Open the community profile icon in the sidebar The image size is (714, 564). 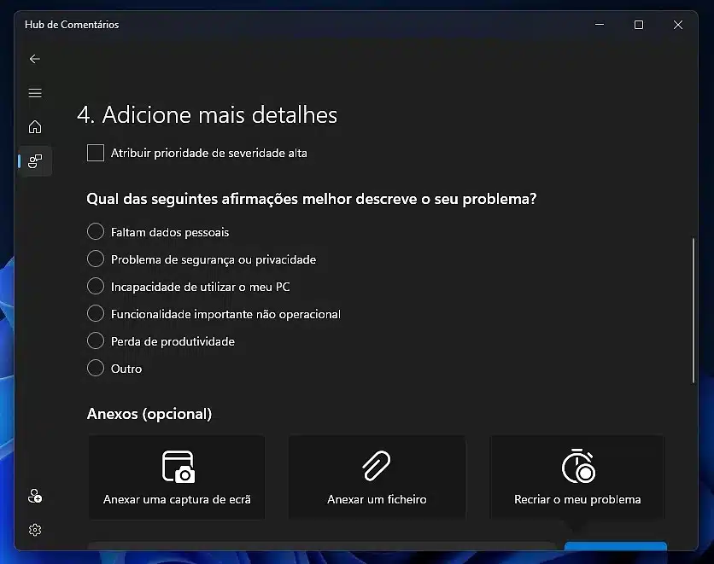[x=35, y=496]
